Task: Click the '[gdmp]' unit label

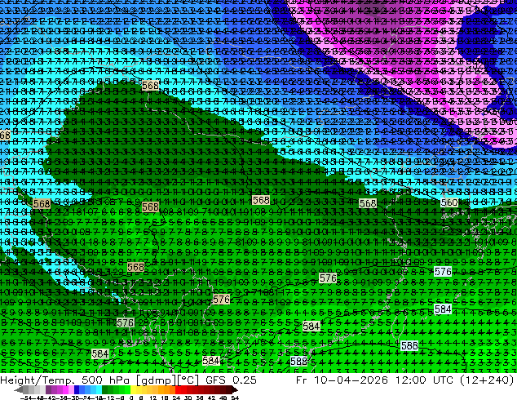Action: [157, 380]
